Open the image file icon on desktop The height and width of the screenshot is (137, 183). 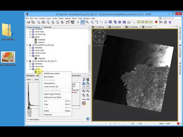click(x=8, y=57)
